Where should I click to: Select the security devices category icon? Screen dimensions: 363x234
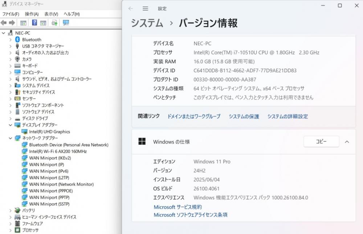coord(17,92)
